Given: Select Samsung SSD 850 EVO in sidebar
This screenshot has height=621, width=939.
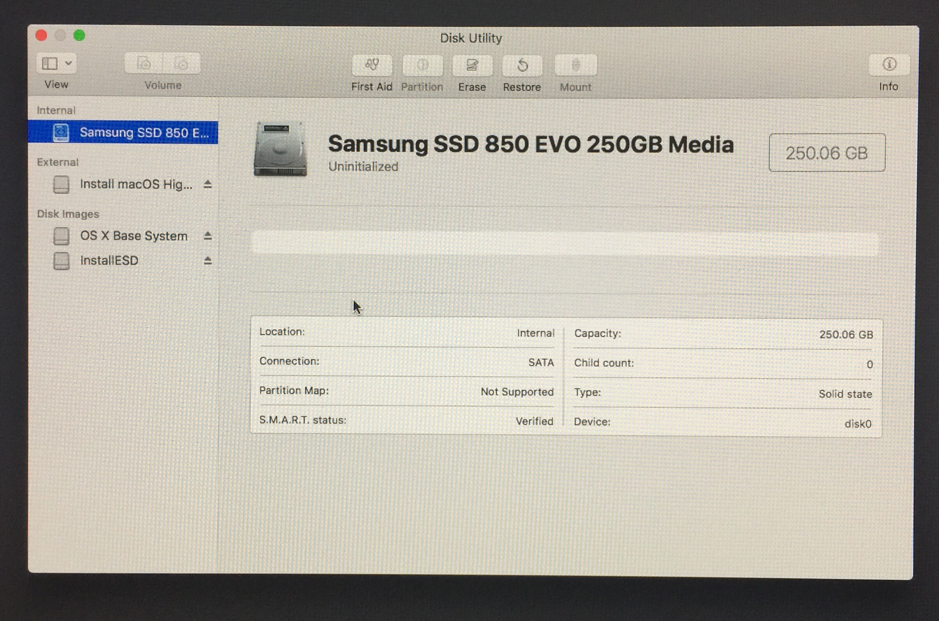Looking at the screenshot, I should coord(144,132).
